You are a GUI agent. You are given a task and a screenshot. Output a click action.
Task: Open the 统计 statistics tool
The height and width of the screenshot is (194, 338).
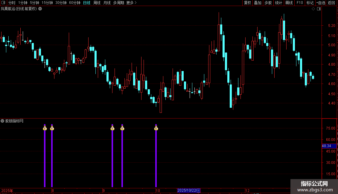coord(278,3)
